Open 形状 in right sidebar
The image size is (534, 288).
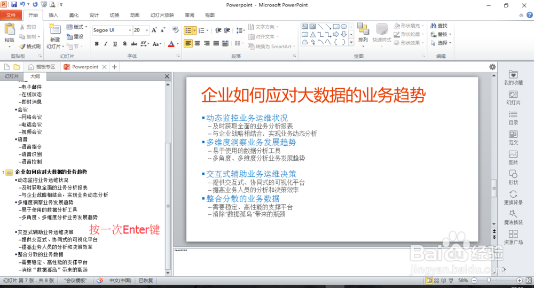(513, 177)
